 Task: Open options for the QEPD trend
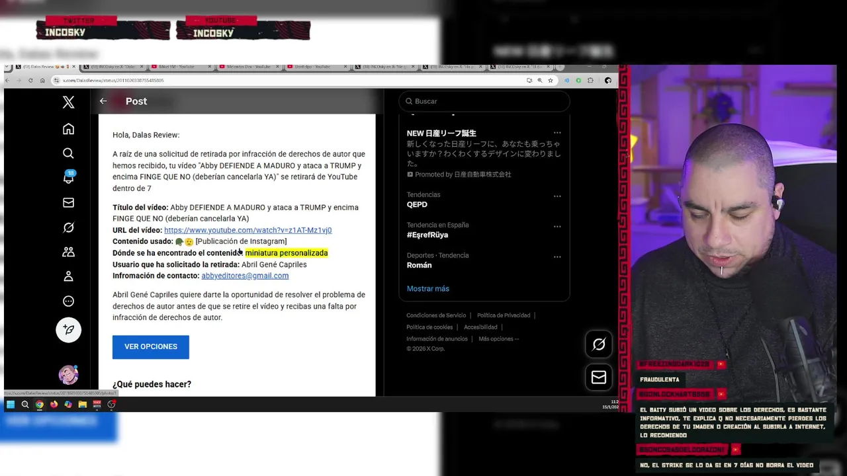[557, 196]
